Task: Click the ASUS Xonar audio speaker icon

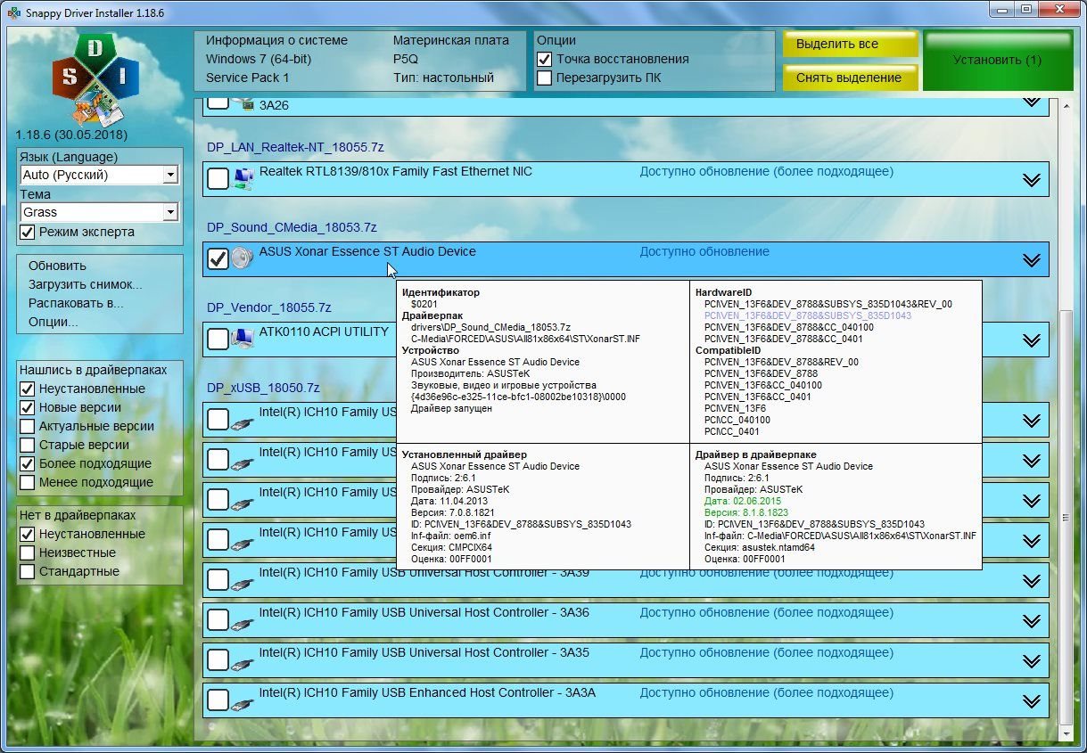Action: (242, 258)
